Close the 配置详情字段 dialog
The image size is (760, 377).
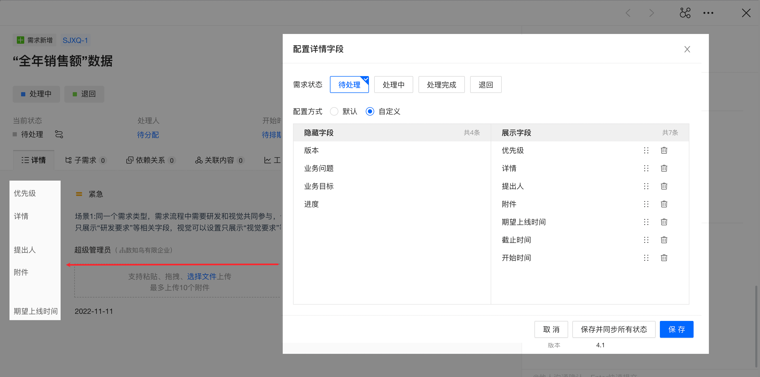click(x=687, y=49)
